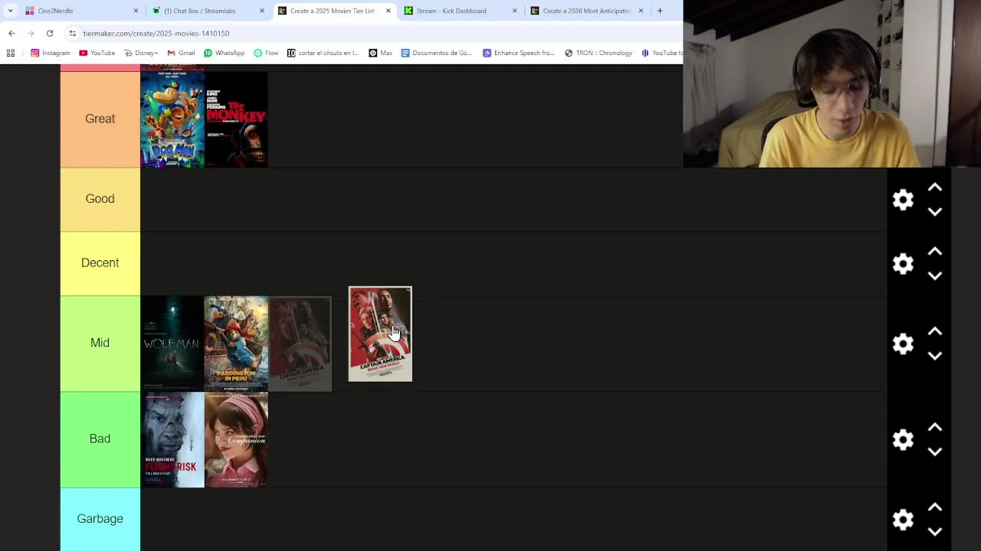This screenshot has width=981, height=551.
Task: Click the Bad tier label
Action: coord(100,439)
